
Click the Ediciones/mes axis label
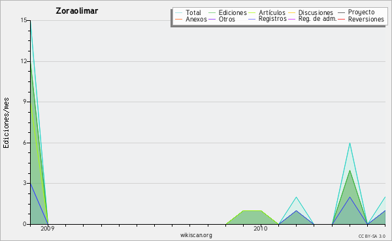6,123
